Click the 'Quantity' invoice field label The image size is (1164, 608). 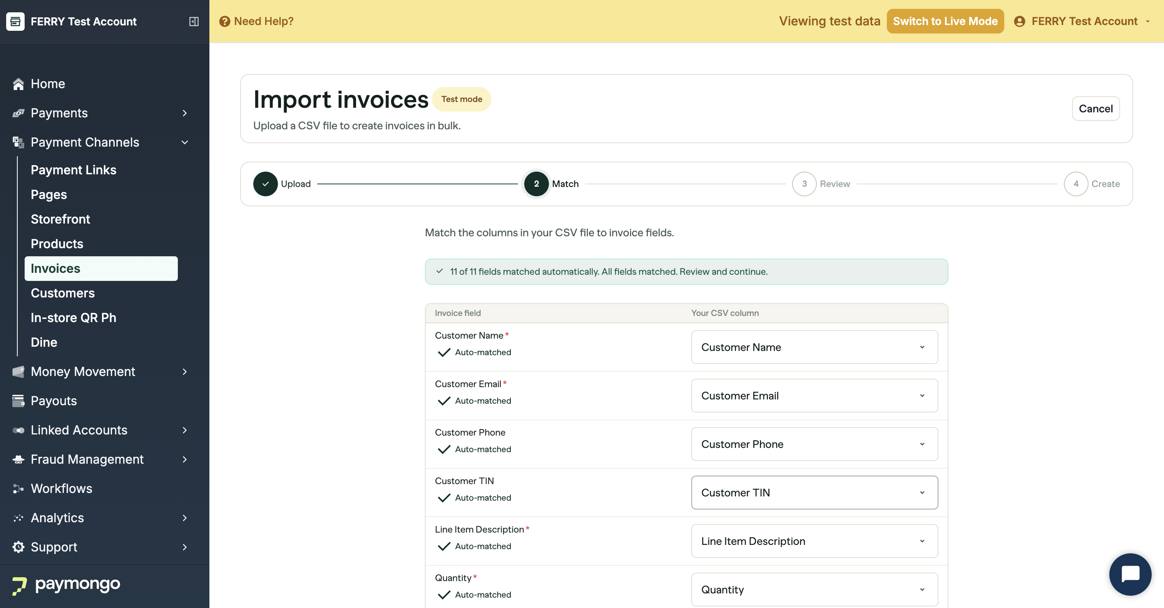tap(453, 578)
